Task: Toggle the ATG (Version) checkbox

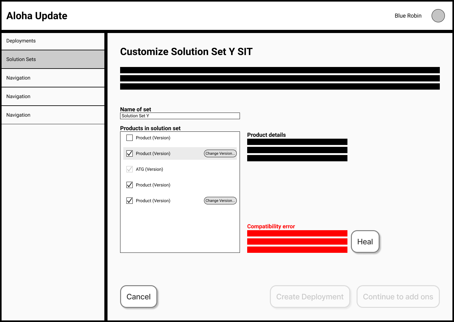Action: pos(130,169)
